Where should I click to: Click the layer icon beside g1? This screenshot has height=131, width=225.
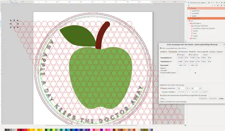(190, 21)
